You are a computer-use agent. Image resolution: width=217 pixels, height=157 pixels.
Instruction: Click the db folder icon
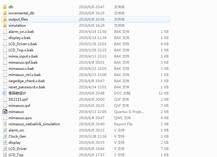pos(5,7)
